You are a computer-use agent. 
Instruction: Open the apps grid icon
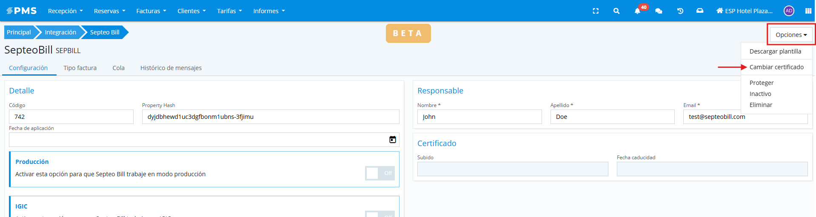tap(808, 11)
